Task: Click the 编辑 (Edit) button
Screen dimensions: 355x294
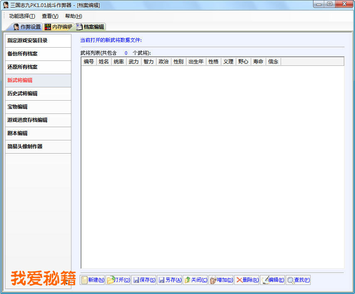Action: [272, 280]
